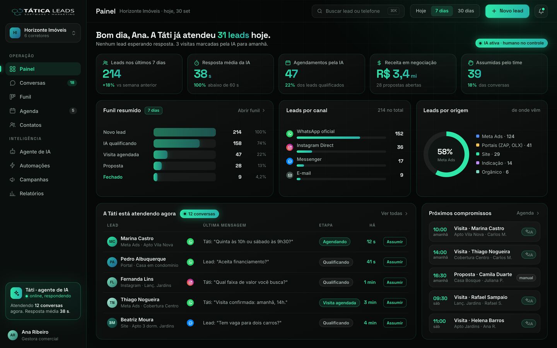557x348 pixels.
Task: Click the 12 conversas badge
Action: coord(199,214)
